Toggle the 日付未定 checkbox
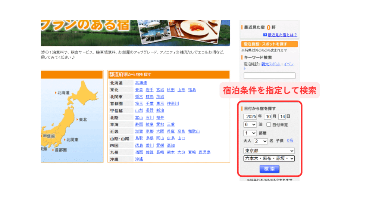 pyautogui.click(x=269, y=125)
